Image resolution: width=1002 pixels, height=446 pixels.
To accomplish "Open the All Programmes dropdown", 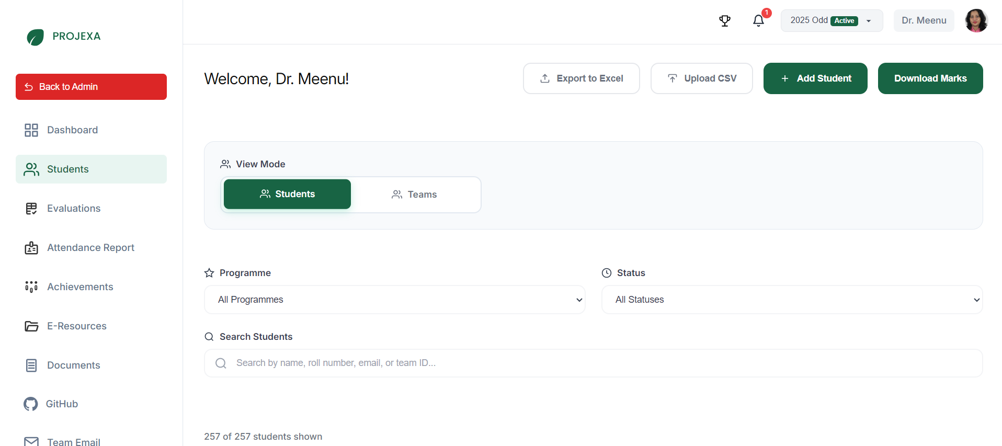I will (x=395, y=300).
